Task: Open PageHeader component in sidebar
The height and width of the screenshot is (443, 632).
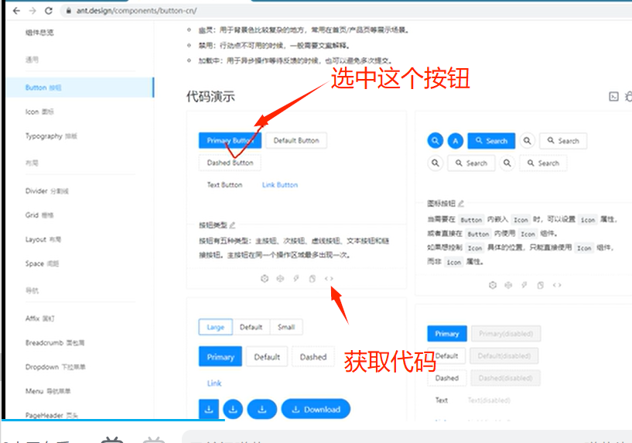Action: tap(52, 415)
